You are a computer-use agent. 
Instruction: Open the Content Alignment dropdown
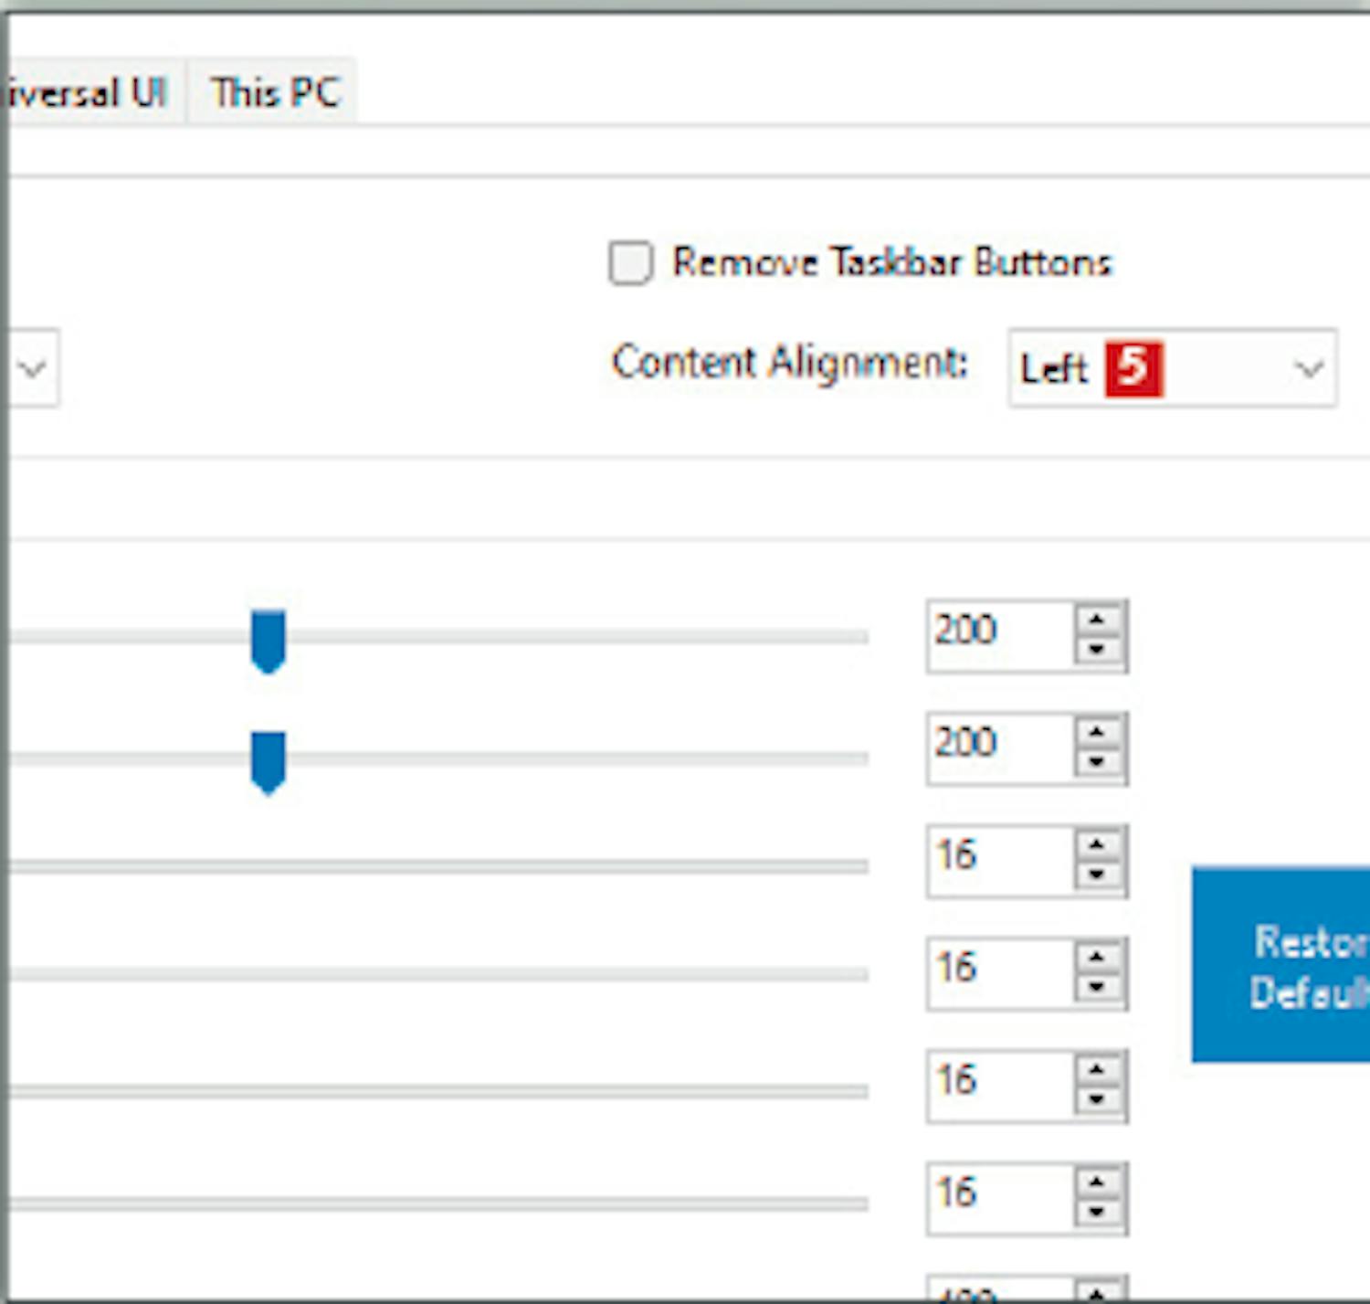point(1172,369)
